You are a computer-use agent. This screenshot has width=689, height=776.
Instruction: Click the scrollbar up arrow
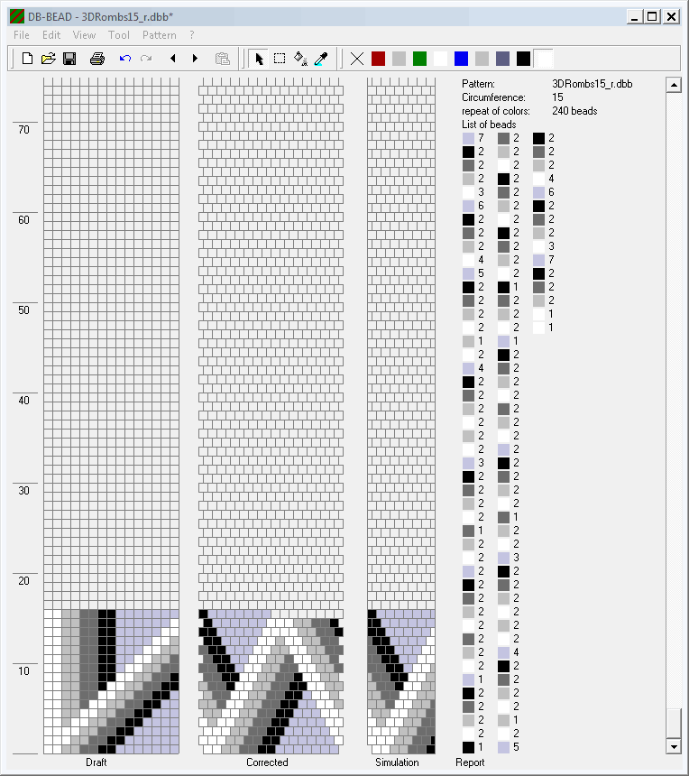point(672,85)
